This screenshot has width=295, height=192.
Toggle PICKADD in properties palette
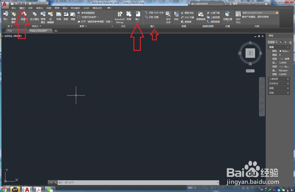tap(281, 42)
